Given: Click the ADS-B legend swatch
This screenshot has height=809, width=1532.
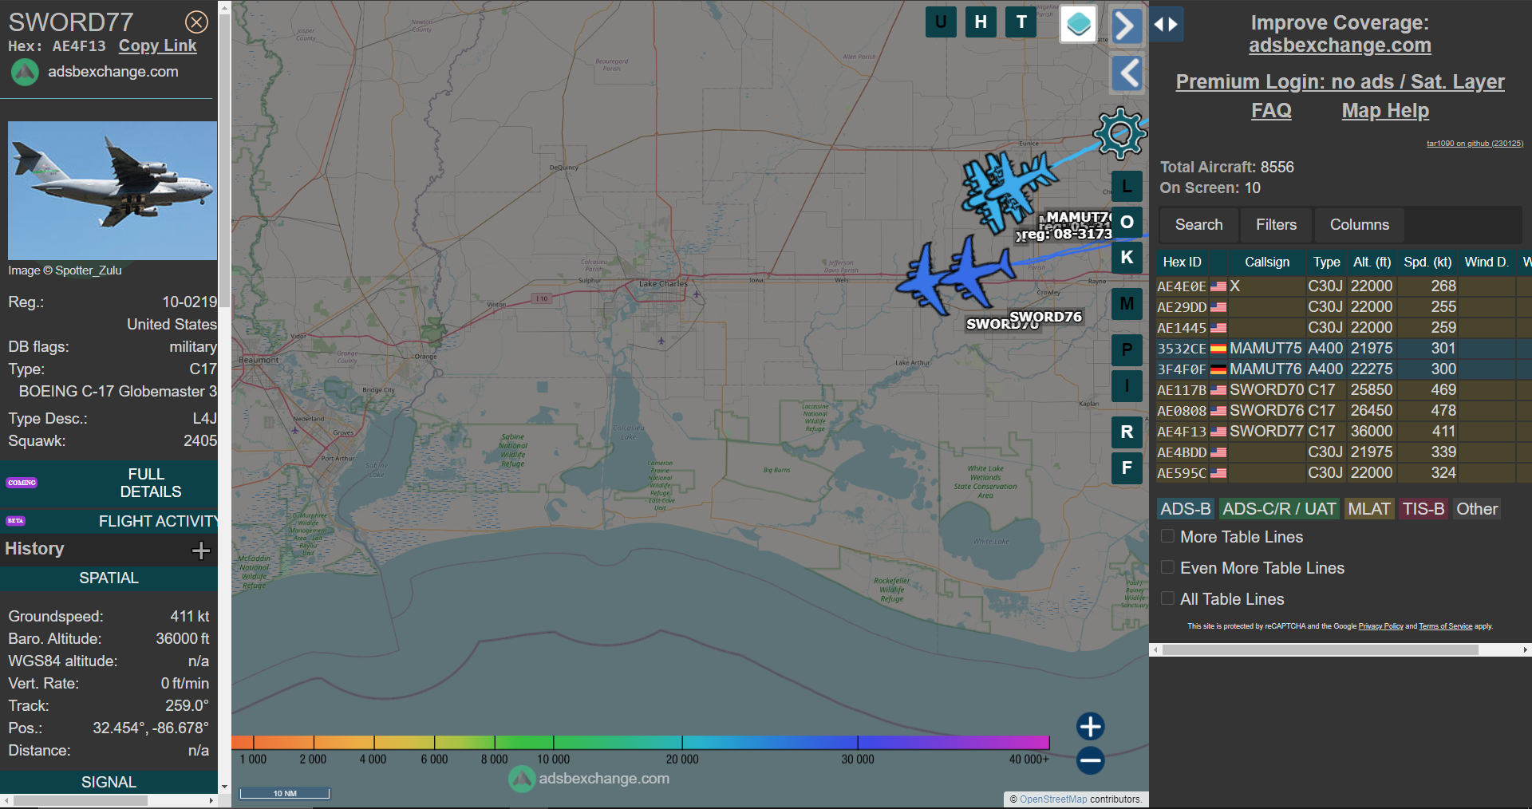Looking at the screenshot, I should [x=1185, y=509].
